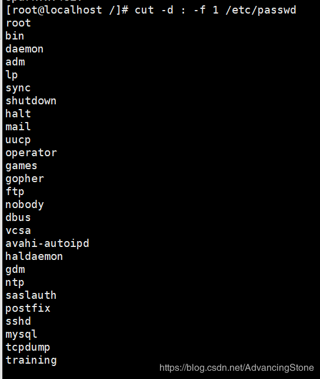
Task: Open the blog.csdn.net AdvancingStone watermark link
Action: coord(236,368)
